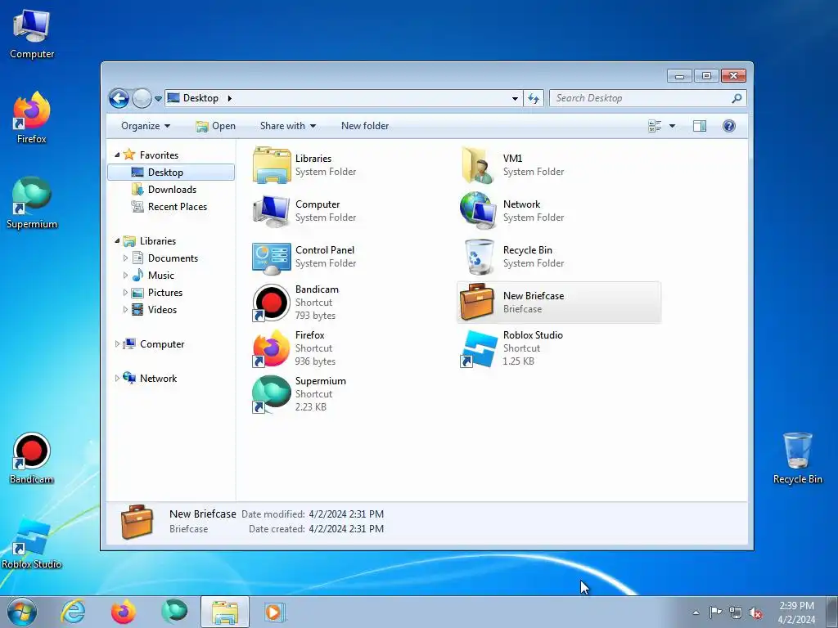Screen dimensions: 838x628
Task: Click the Recycle Bin on the desktop
Action: [x=797, y=458]
